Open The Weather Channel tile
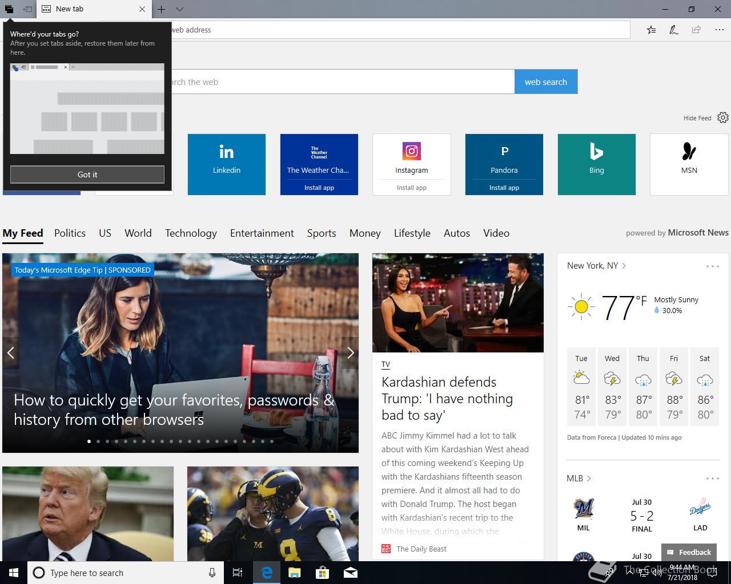This screenshot has width=731, height=584. [x=319, y=158]
